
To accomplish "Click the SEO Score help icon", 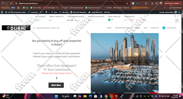I will point(45,17).
